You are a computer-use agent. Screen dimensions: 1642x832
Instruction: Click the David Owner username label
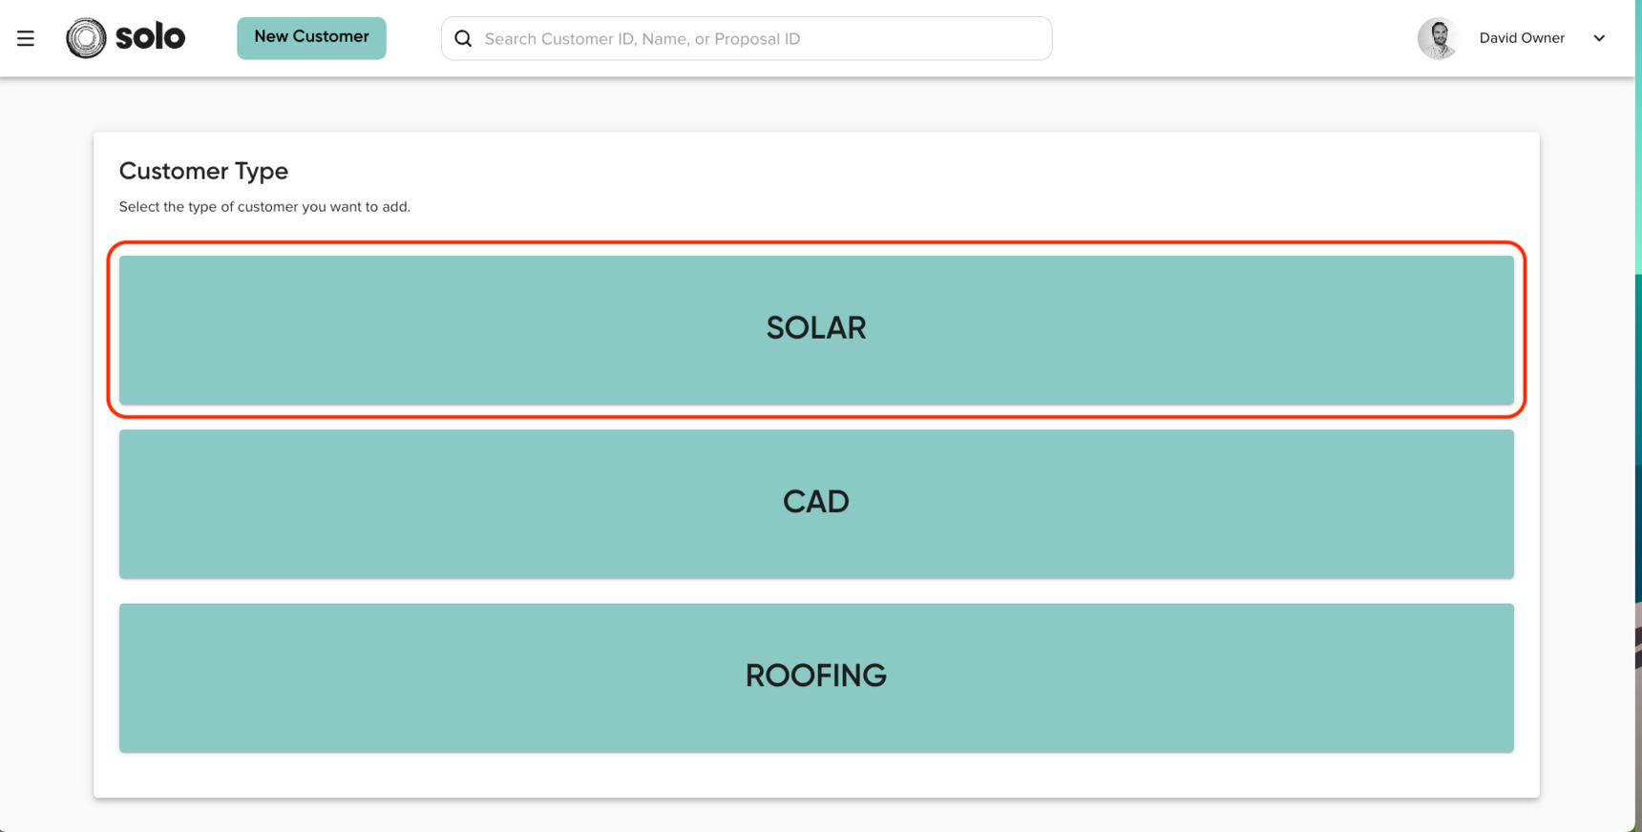coord(1522,38)
